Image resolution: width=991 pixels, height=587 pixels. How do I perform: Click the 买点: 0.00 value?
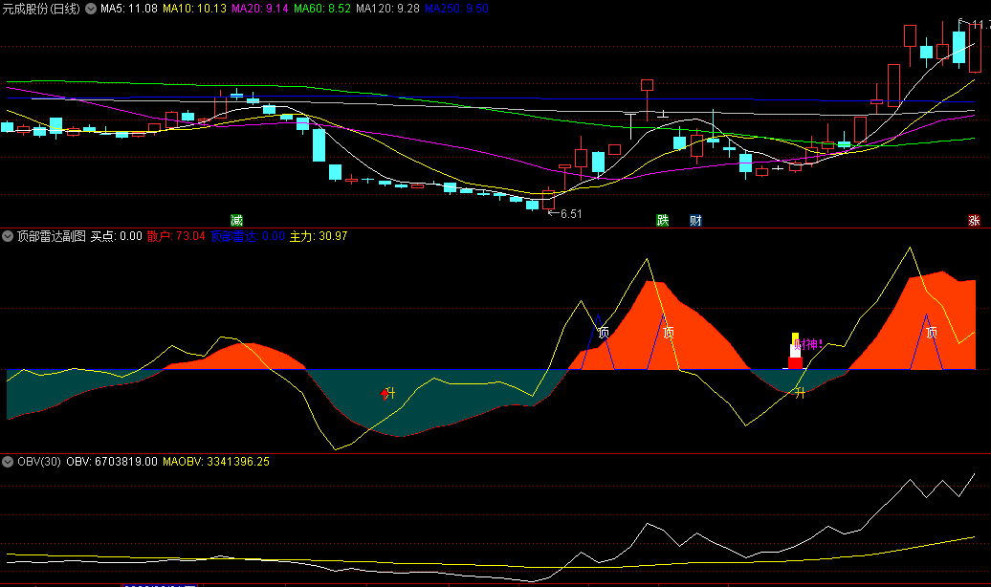pyautogui.click(x=117, y=236)
